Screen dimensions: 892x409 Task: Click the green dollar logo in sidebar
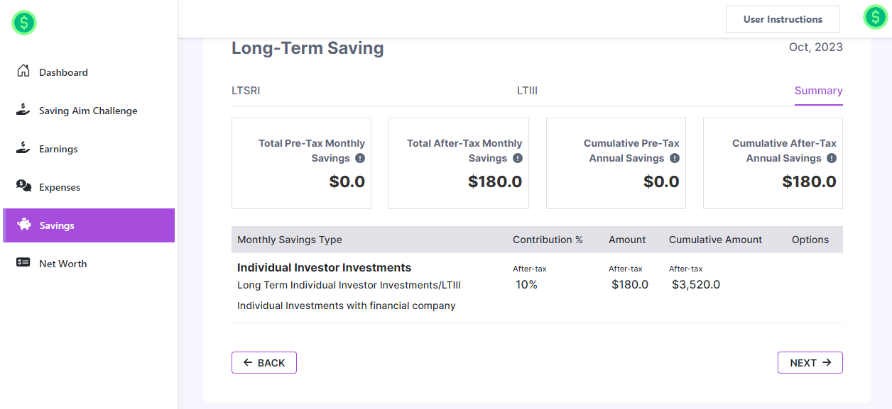point(24,23)
